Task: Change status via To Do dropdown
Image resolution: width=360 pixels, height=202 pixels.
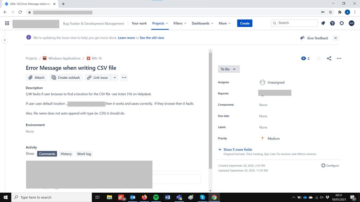Action: click(229, 69)
